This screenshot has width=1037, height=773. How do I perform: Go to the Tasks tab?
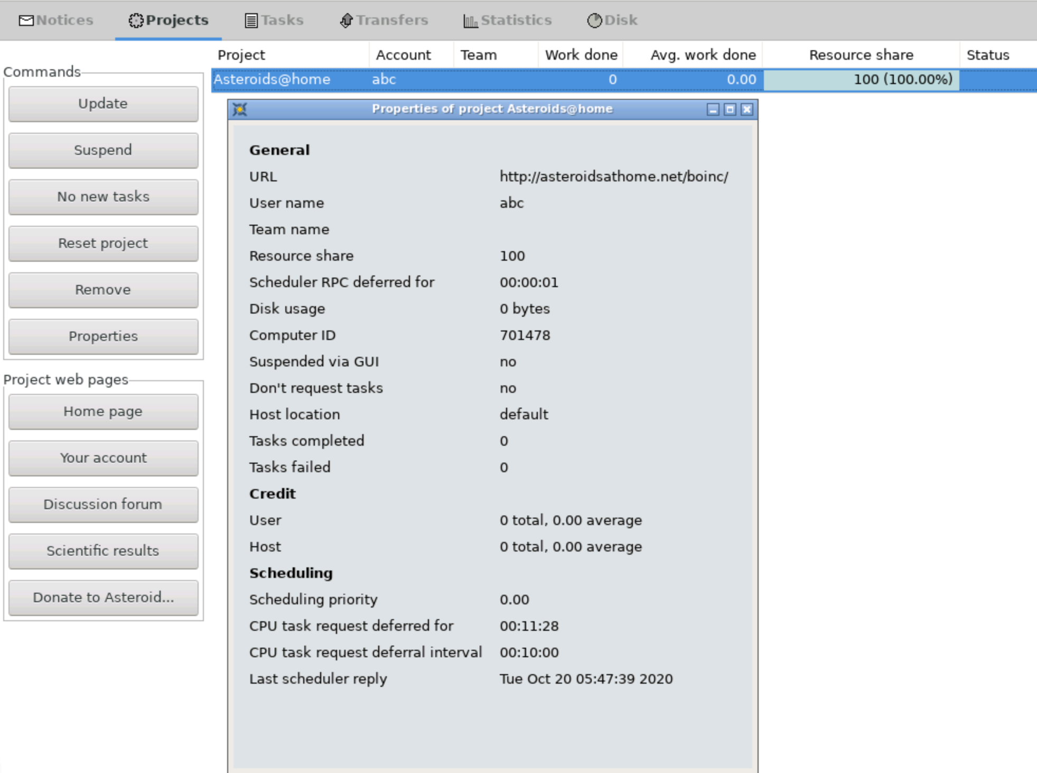click(275, 20)
